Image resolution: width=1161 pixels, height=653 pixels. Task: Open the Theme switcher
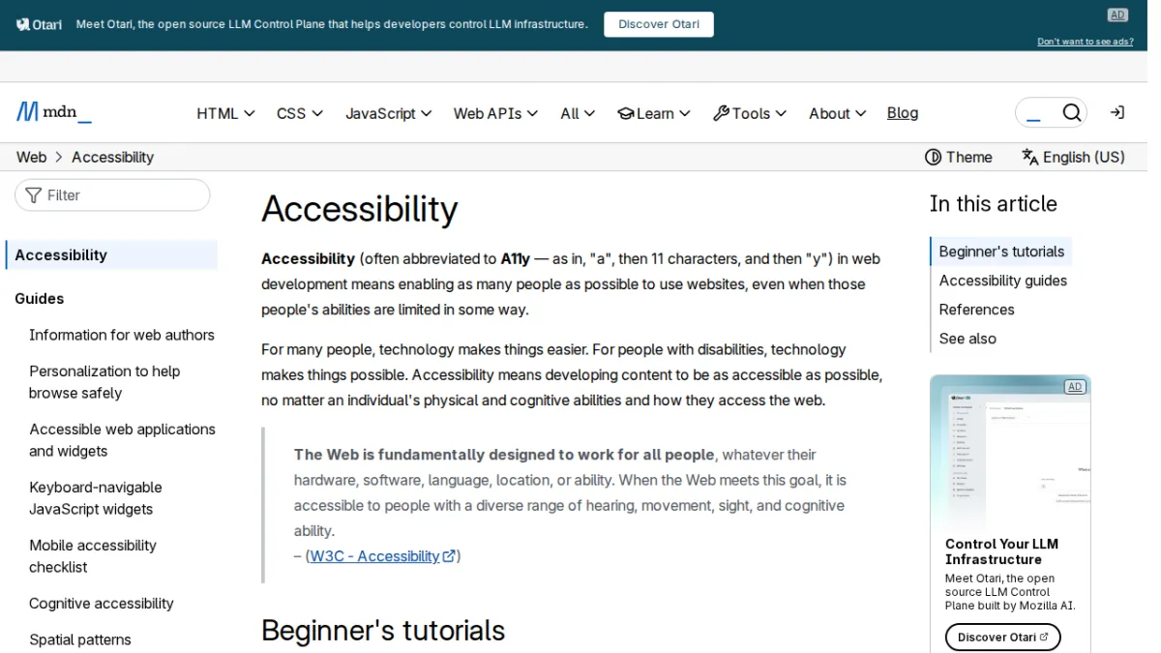(x=958, y=157)
